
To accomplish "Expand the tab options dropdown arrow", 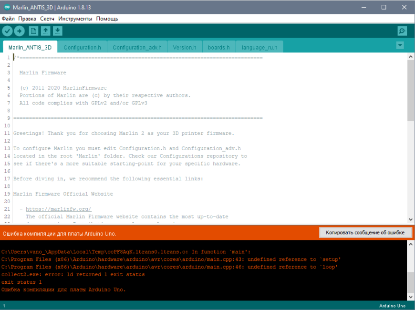I will coord(400,45).
